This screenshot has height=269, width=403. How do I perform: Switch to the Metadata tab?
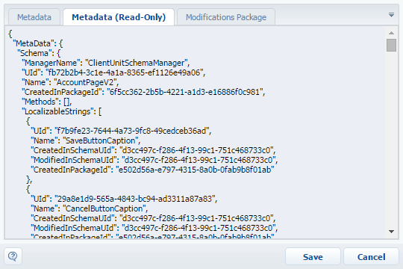point(34,17)
